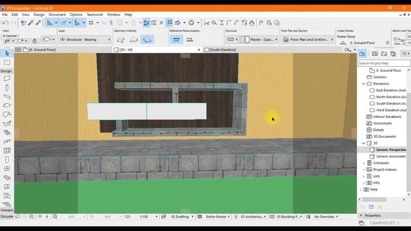
Task: Collapse the 3D tree node
Action: tap(363, 143)
